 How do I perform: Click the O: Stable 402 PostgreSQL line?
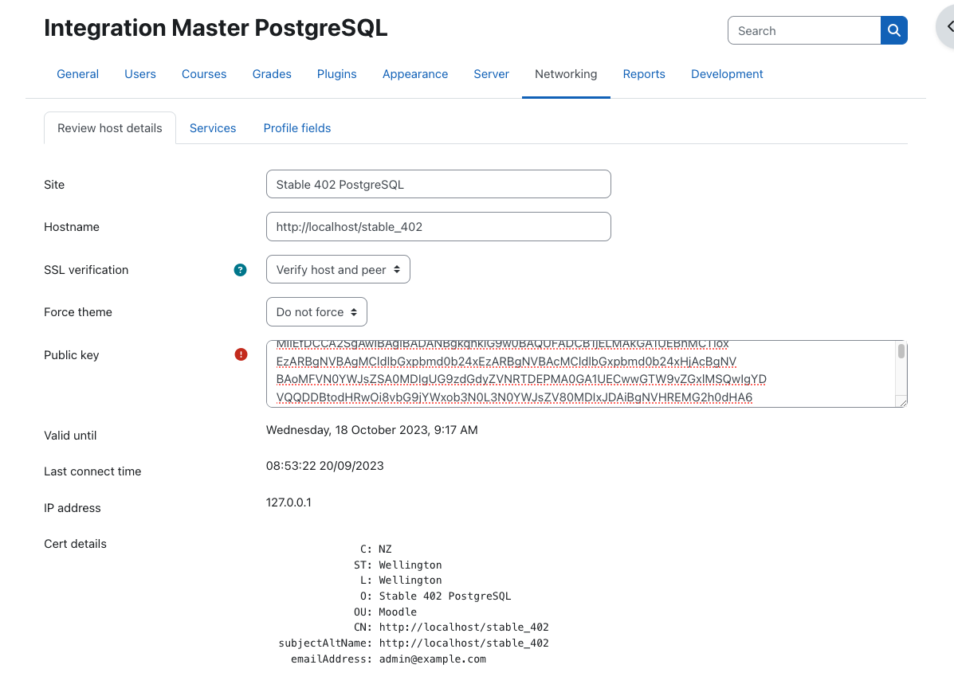(x=436, y=596)
